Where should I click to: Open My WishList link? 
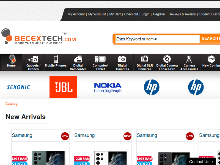[97, 14]
